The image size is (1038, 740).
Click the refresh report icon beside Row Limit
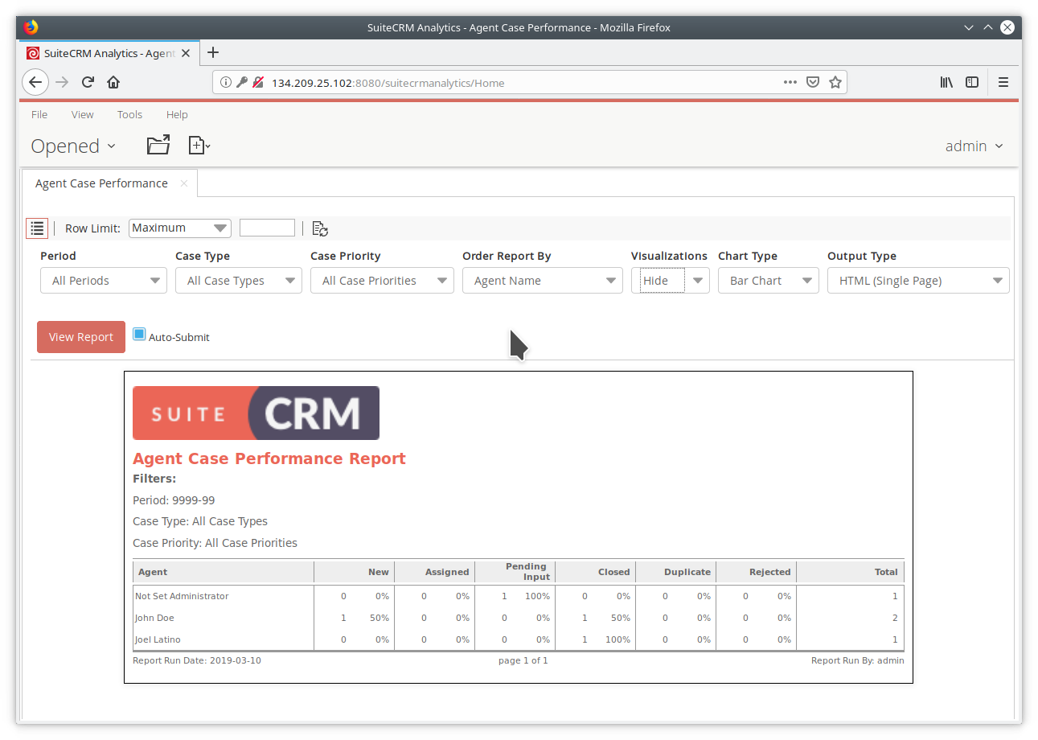(x=319, y=228)
